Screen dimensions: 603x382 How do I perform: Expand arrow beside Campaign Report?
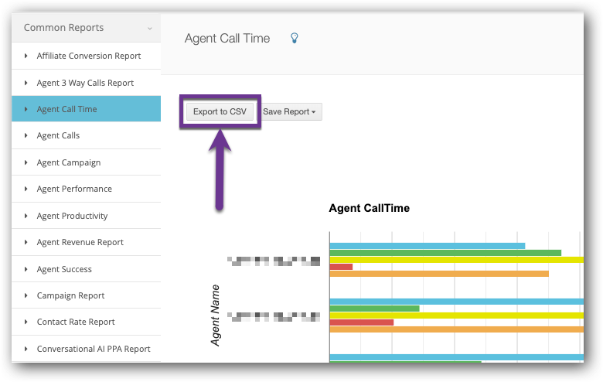pos(26,295)
